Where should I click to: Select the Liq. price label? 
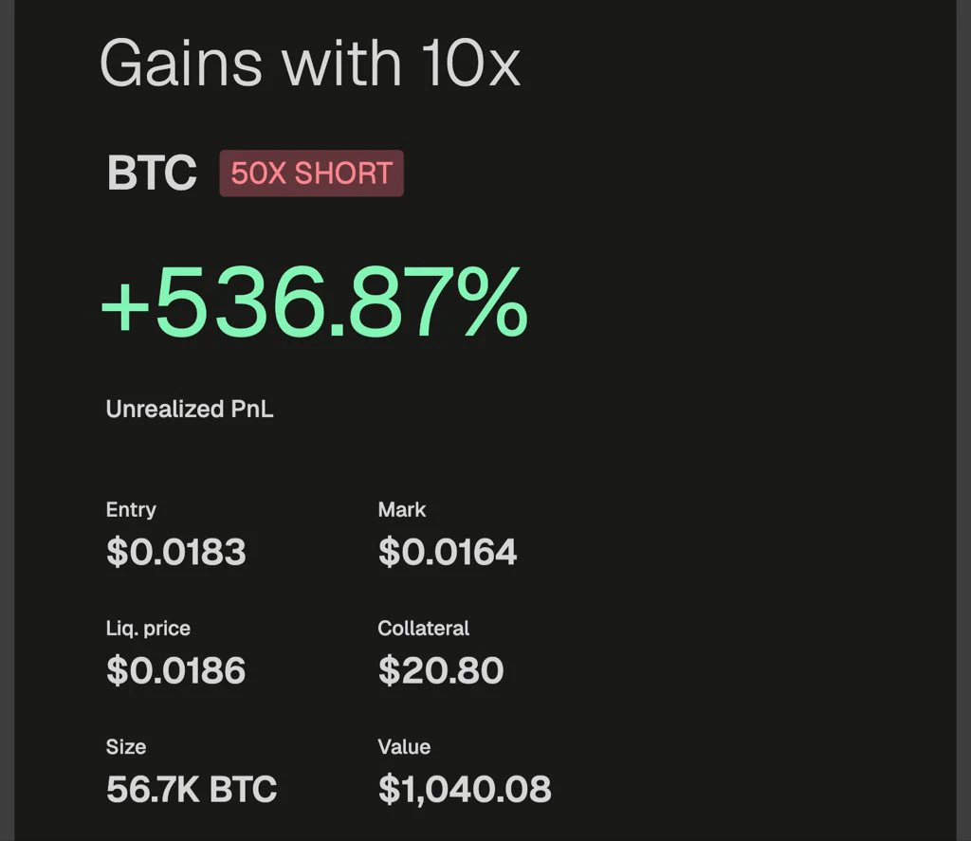coord(148,629)
